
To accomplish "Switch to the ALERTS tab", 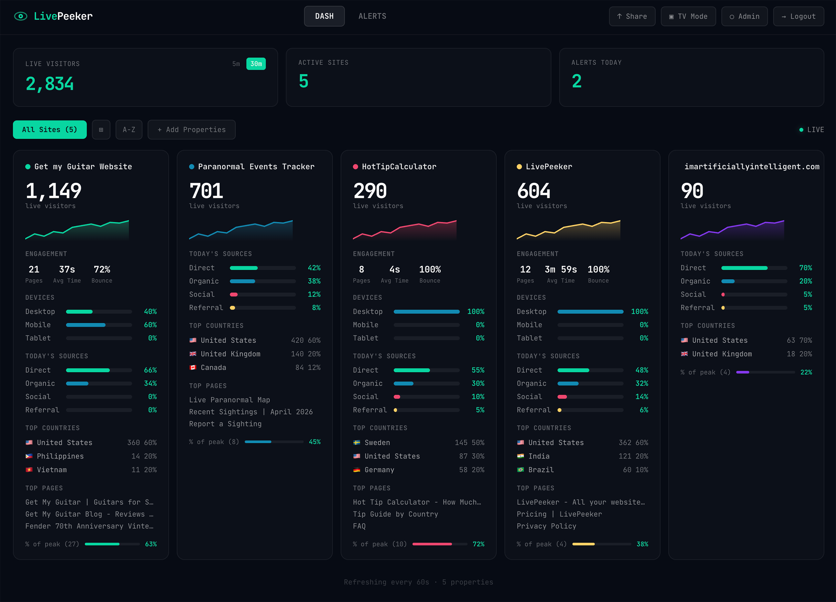I will 372,16.
